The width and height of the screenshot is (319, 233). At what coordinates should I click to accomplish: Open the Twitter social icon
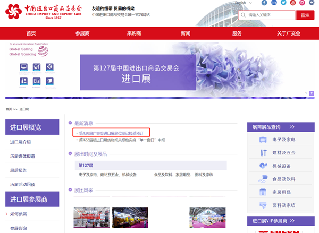click(283, 3)
